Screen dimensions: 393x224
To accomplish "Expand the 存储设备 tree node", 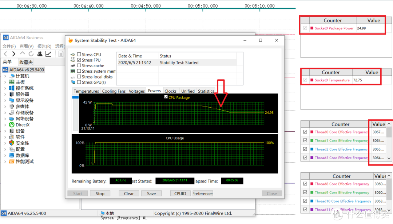I will point(5,112).
